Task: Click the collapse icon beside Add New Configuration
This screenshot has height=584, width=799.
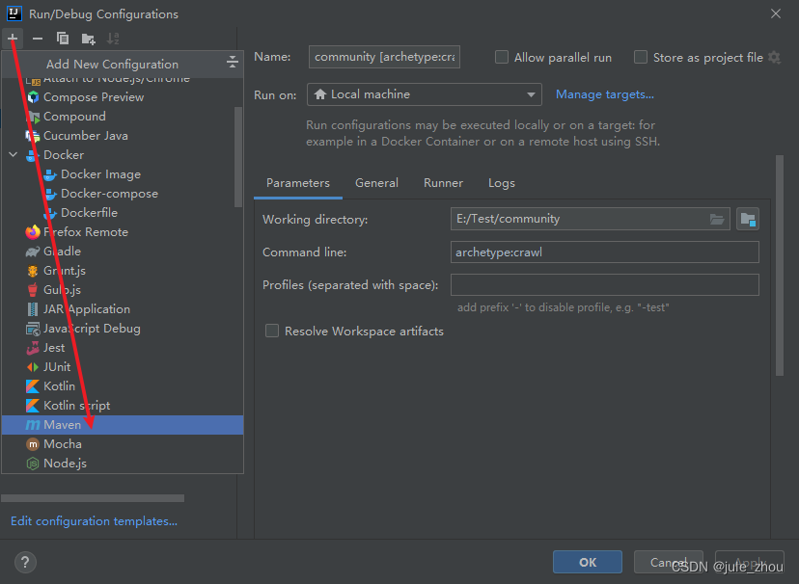Action: coord(232,62)
